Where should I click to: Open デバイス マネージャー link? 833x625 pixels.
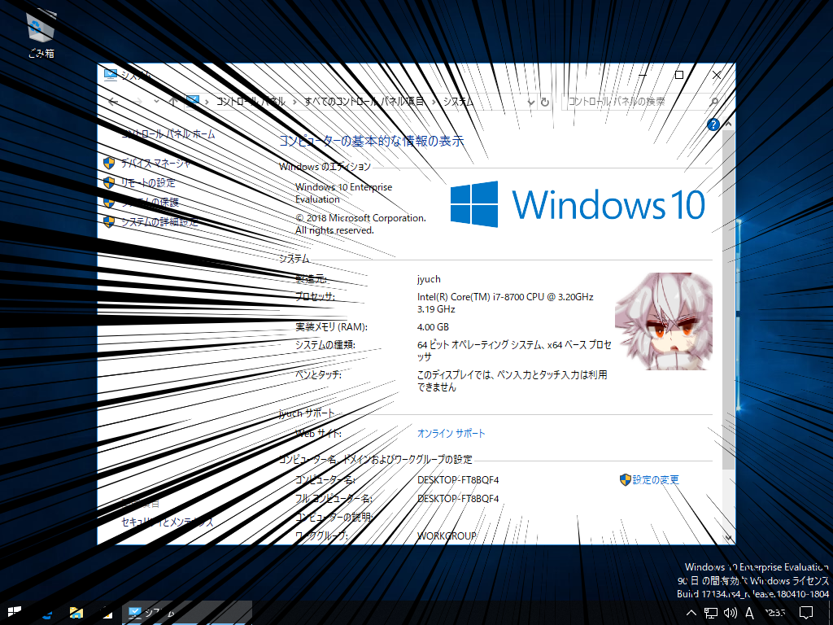point(155,163)
